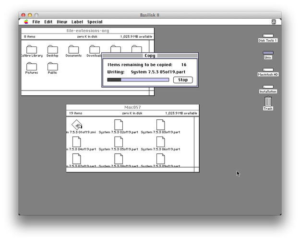Minimize the Basilisk II window
300x241 pixels.
coord(30,15)
